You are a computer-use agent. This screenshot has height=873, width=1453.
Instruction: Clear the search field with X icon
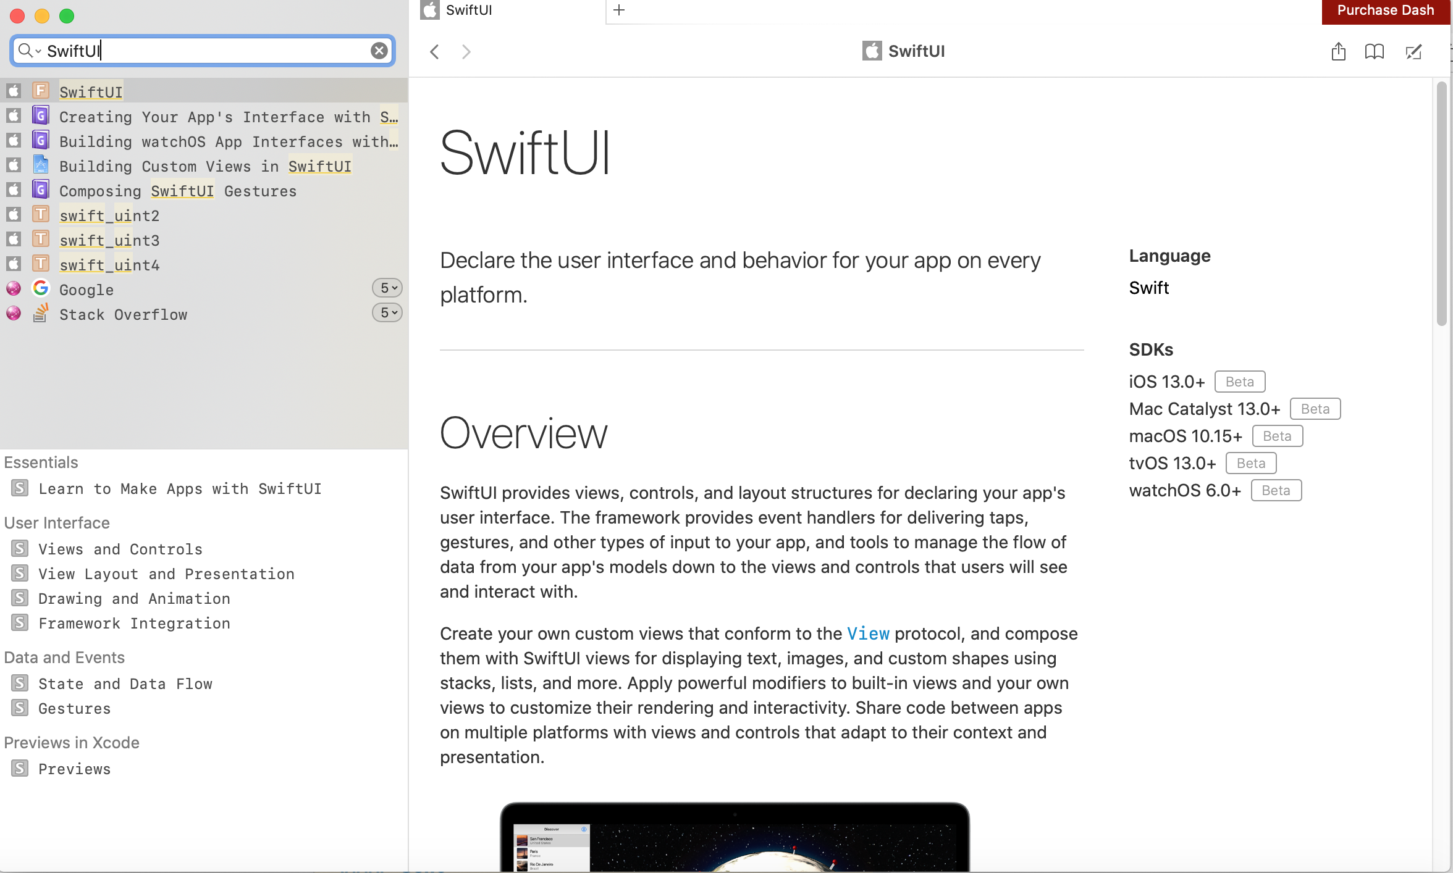tap(379, 51)
